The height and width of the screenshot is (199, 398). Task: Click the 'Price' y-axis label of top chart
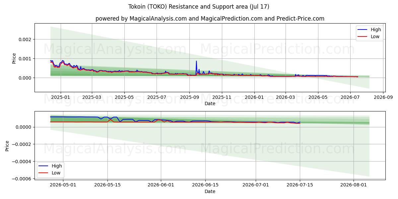pyautogui.click(x=14, y=58)
